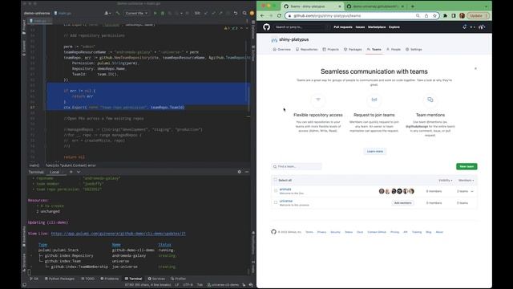513x289 pixels.
Task: Open the organization Packages tab
Action: pos(353,49)
